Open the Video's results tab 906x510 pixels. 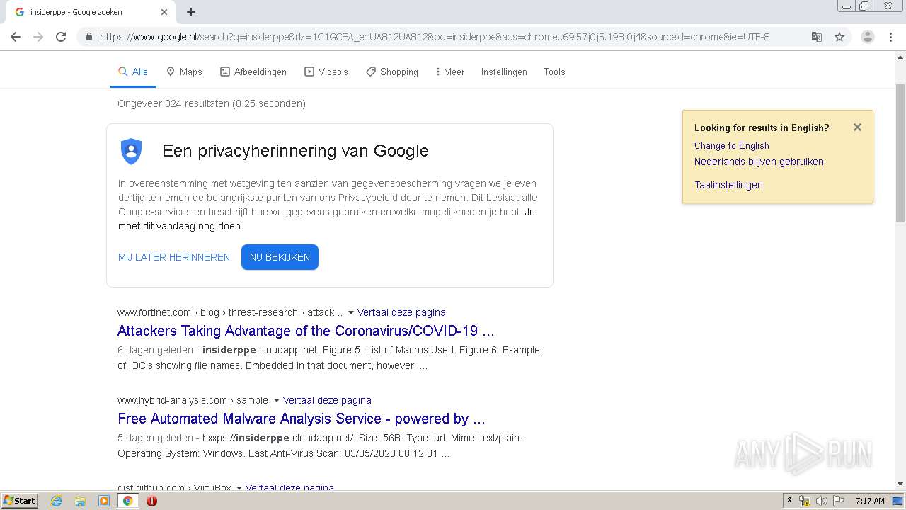pyautogui.click(x=326, y=72)
